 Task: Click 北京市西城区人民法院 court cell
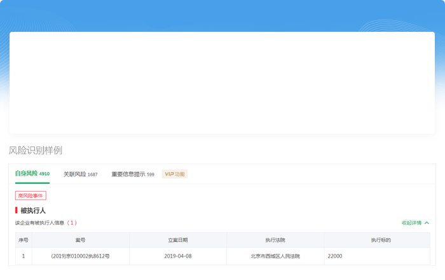[x=275, y=256]
